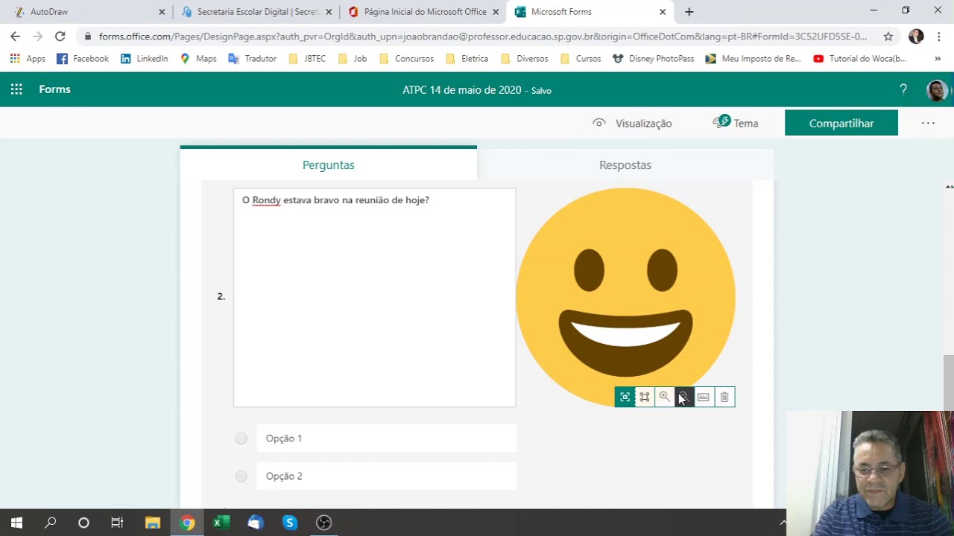Open more form settings ellipsis
954x536 pixels.
pos(928,123)
